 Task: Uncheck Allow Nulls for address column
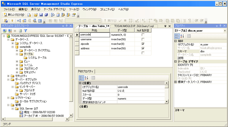[143, 48]
